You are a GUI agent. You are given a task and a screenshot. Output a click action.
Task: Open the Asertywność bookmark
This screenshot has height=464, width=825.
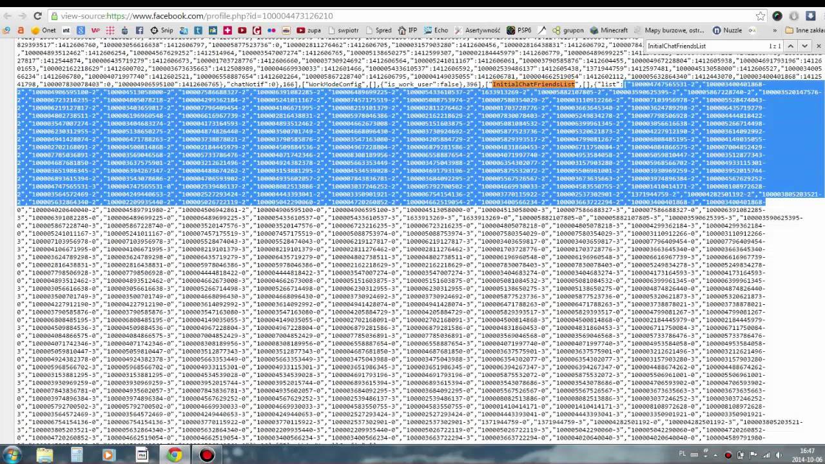[478, 30]
